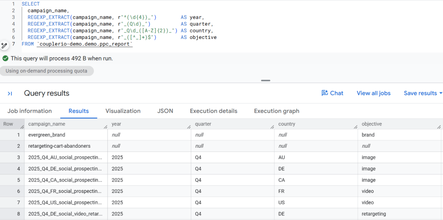Open the Execution details tab

214,111
